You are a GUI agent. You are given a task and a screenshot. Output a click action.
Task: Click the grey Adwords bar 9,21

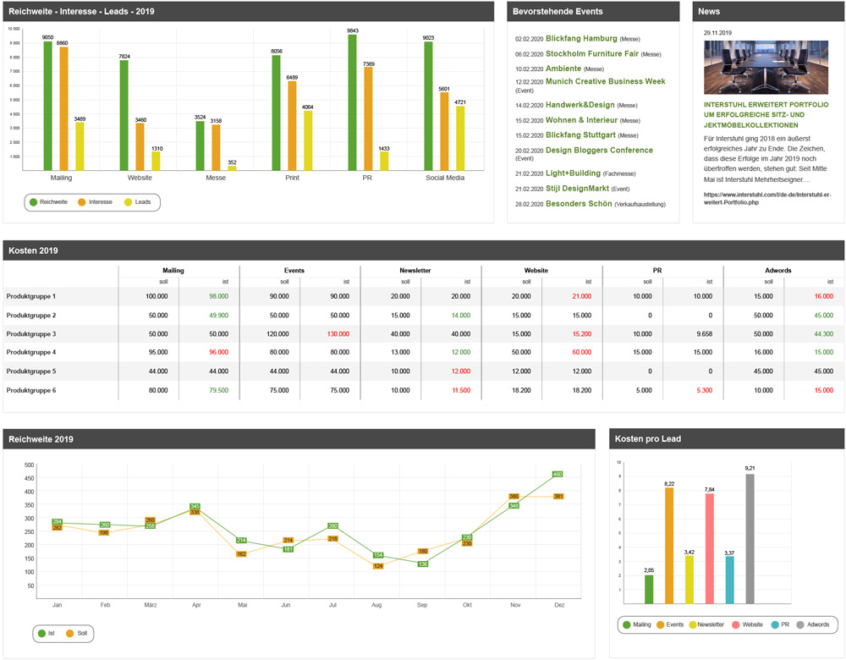(750, 539)
